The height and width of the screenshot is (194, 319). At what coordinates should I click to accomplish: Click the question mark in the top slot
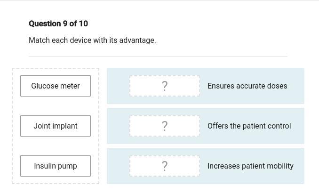(165, 86)
